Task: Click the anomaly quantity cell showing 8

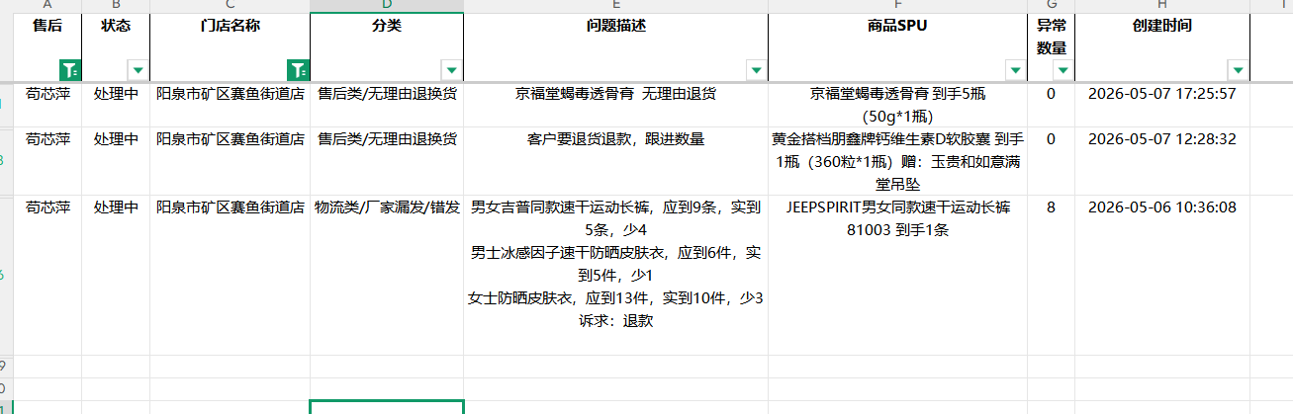Action: (x=1051, y=276)
